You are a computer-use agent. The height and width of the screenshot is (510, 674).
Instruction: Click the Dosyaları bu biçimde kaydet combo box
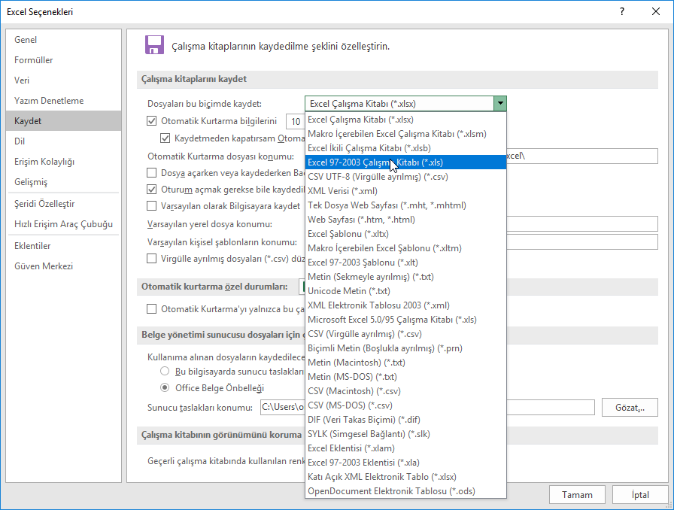(405, 104)
